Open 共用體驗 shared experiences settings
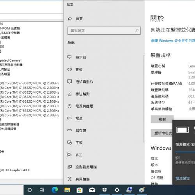The image size is (195, 195). pos(78,179)
